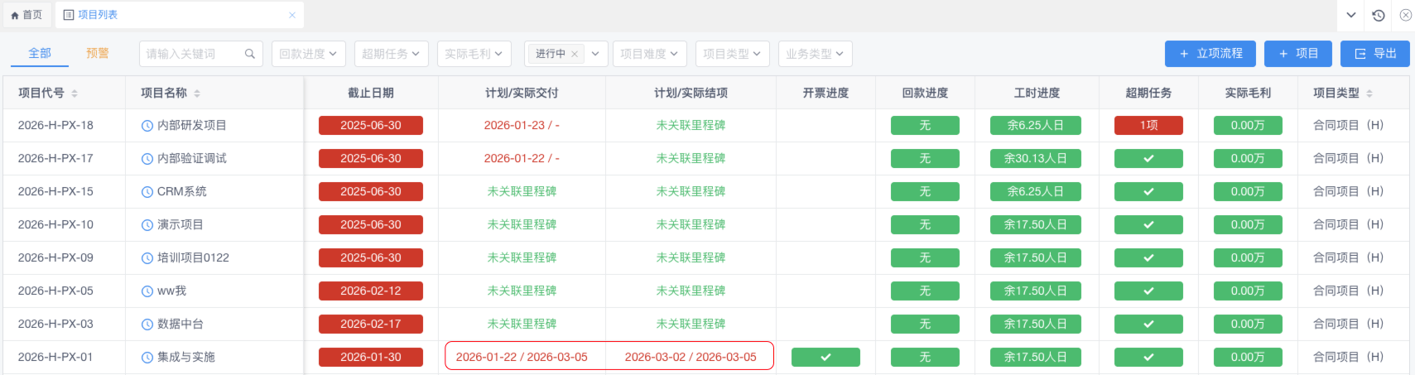Screen dimensions: 1415x375
Task: Switch to the 预警 tab
Action: click(x=98, y=53)
